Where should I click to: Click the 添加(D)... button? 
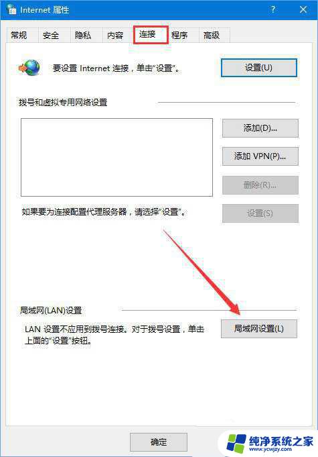(x=260, y=128)
